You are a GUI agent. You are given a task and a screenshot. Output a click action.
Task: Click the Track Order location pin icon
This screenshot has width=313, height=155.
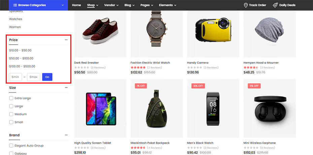[246, 5]
